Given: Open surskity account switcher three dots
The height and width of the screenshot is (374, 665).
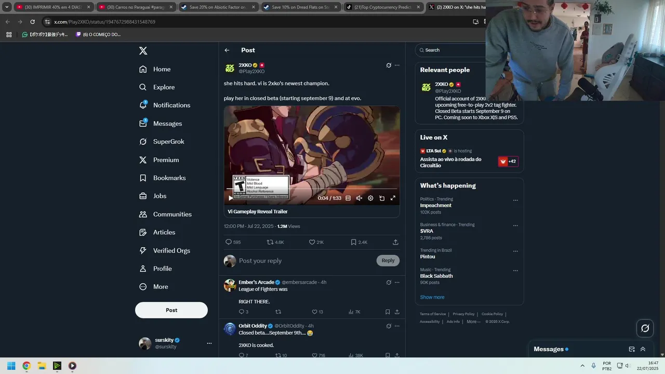Looking at the screenshot, I should (209, 343).
